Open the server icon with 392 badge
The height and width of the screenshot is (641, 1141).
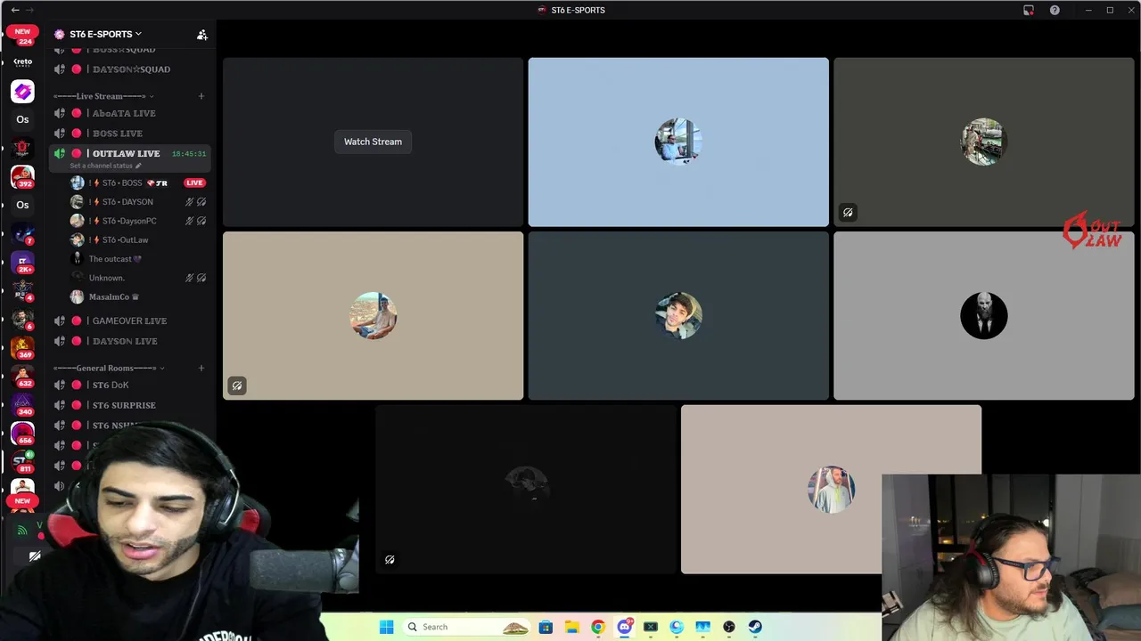click(x=22, y=176)
